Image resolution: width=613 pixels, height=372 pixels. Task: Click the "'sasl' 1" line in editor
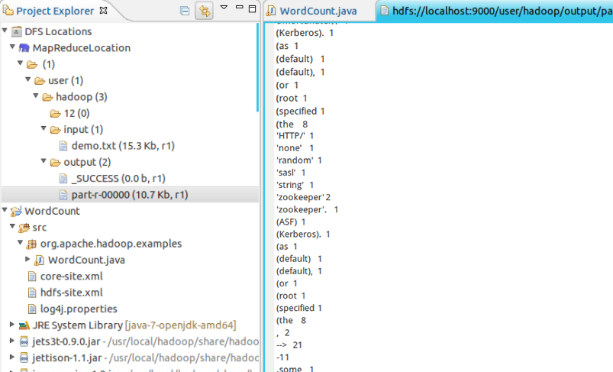[x=291, y=173]
